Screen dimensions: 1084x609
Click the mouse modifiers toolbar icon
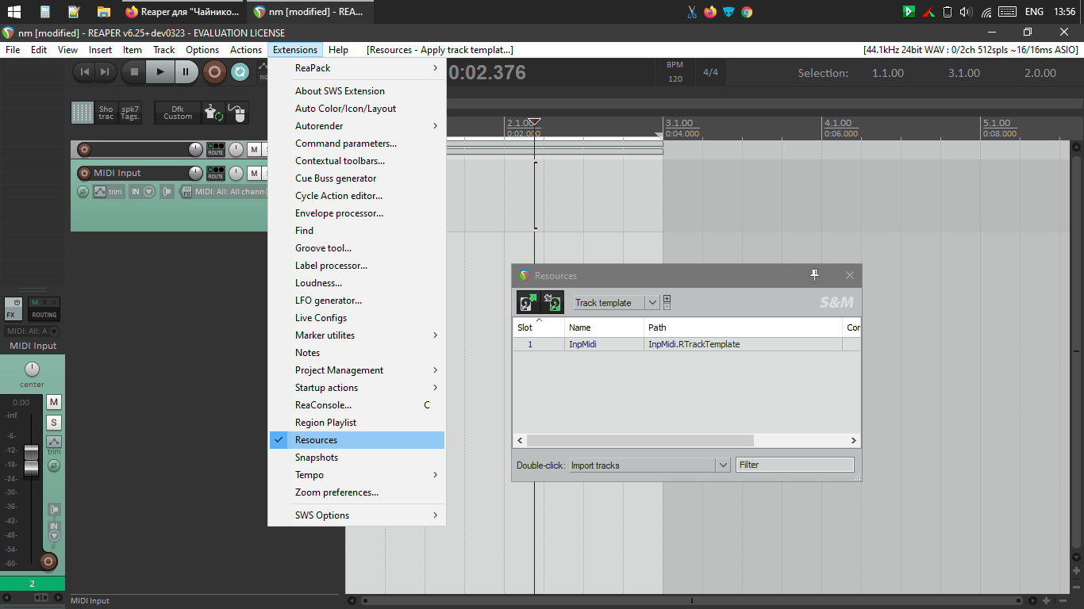(236, 113)
